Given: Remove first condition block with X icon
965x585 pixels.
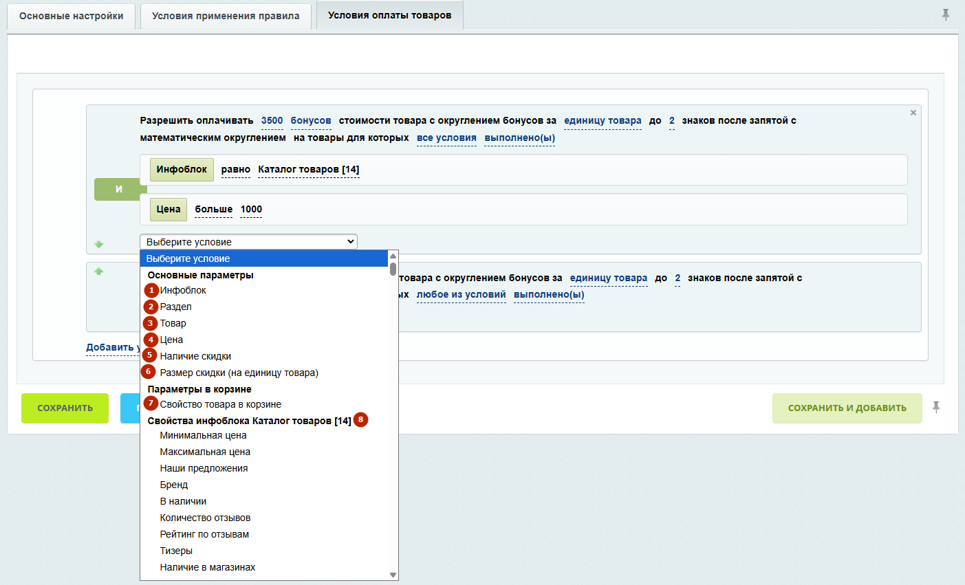Looking at the screenshot, I should tap(913, 113).
